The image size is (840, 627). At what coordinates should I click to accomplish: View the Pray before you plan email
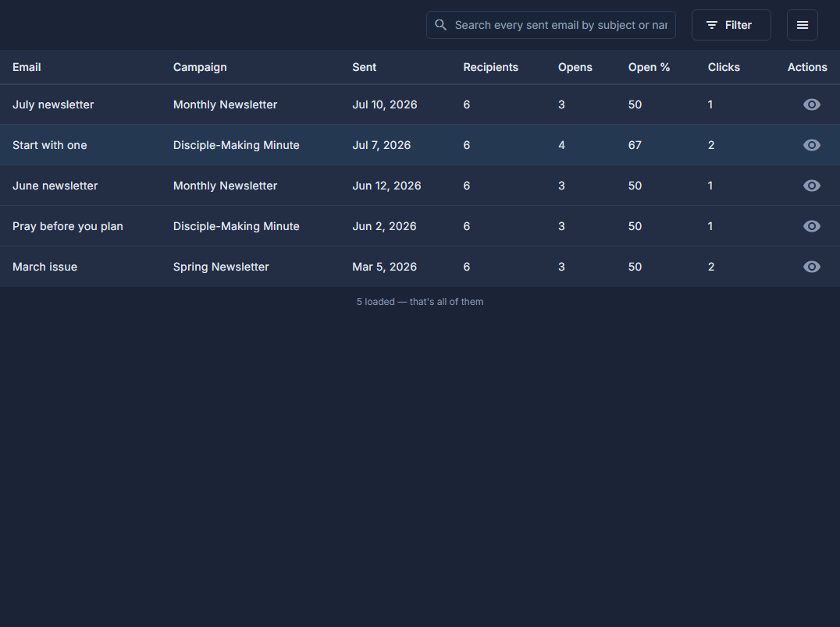point(812,226)
